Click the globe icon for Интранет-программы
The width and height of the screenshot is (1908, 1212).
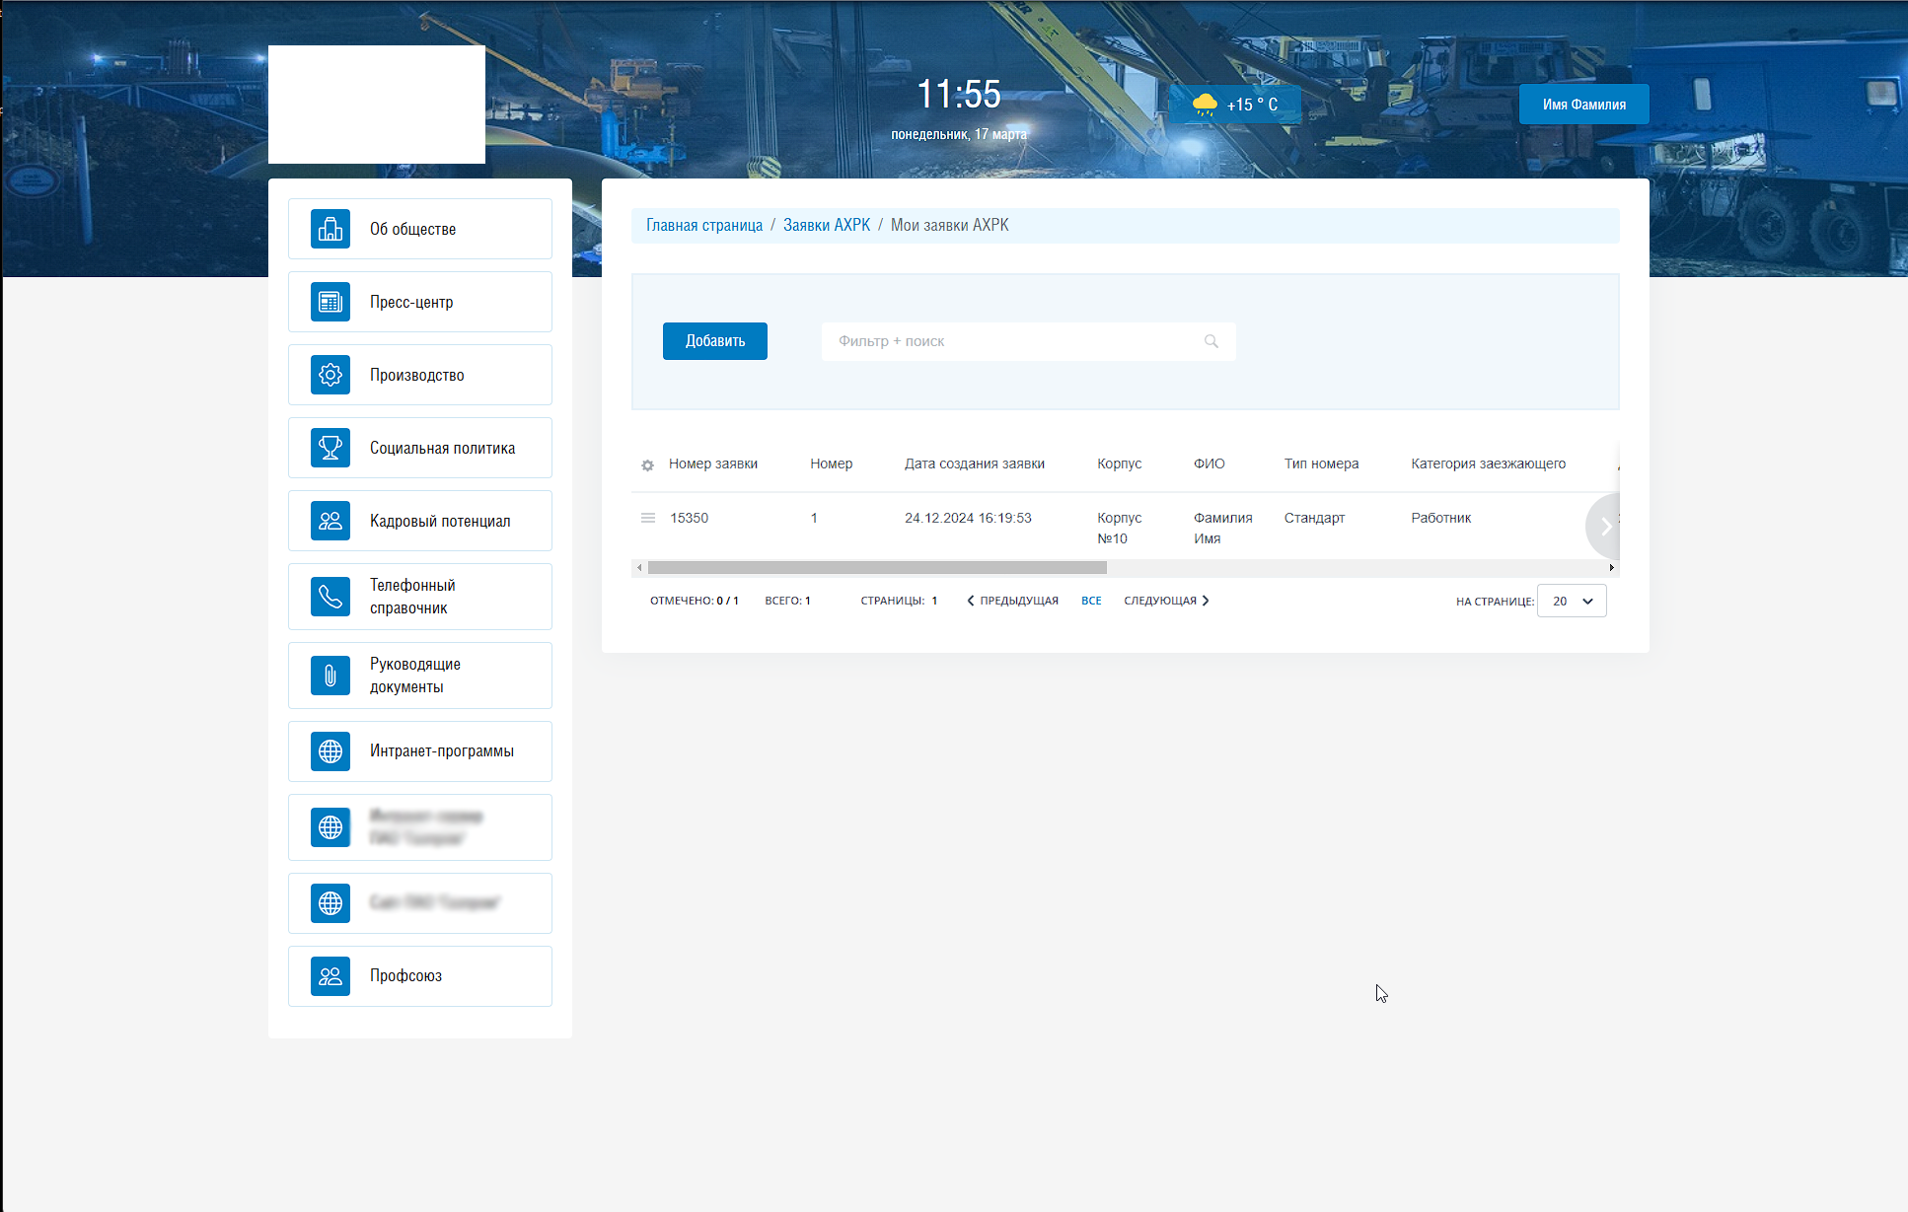point(330,751)
